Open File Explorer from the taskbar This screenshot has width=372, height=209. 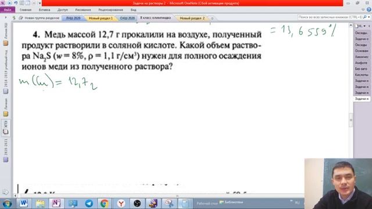coord(40,204)
